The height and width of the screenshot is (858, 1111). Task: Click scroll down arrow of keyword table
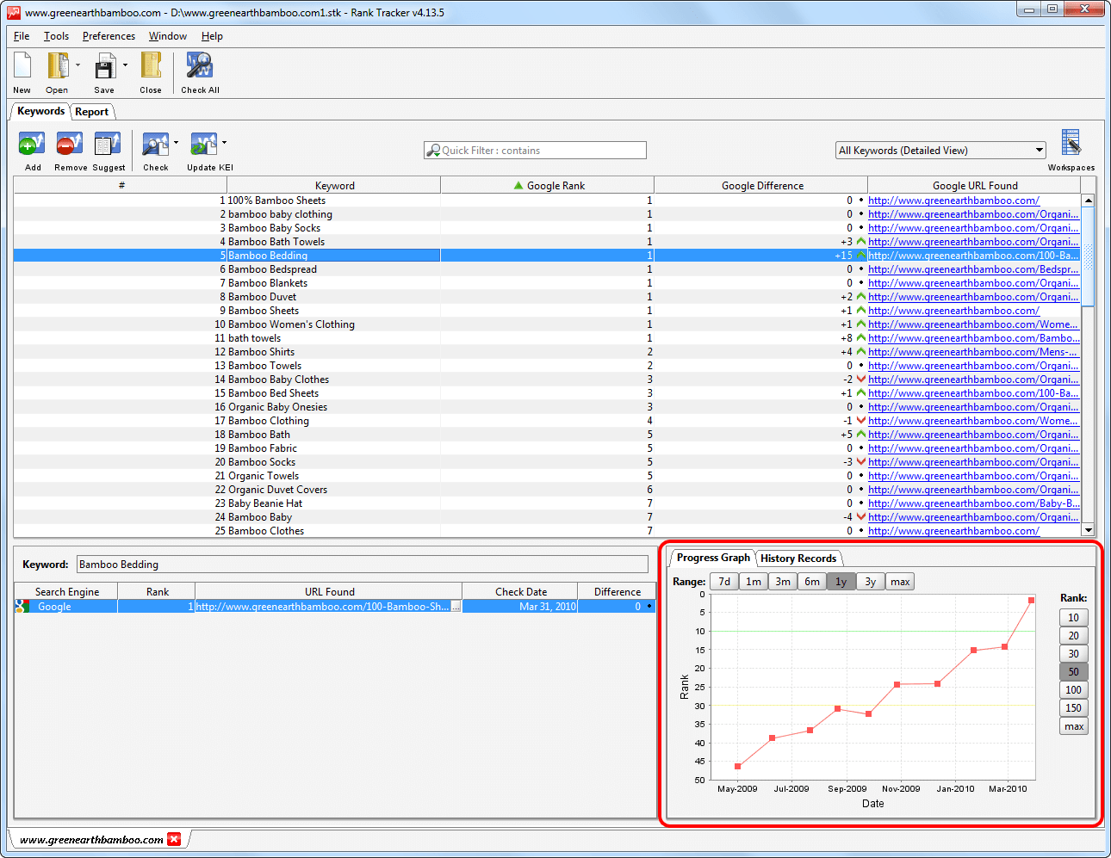click(x=1089, y=530)
